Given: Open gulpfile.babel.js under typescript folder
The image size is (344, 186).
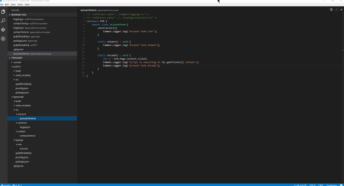Looking at the screenshot, I should coord(42,153).
